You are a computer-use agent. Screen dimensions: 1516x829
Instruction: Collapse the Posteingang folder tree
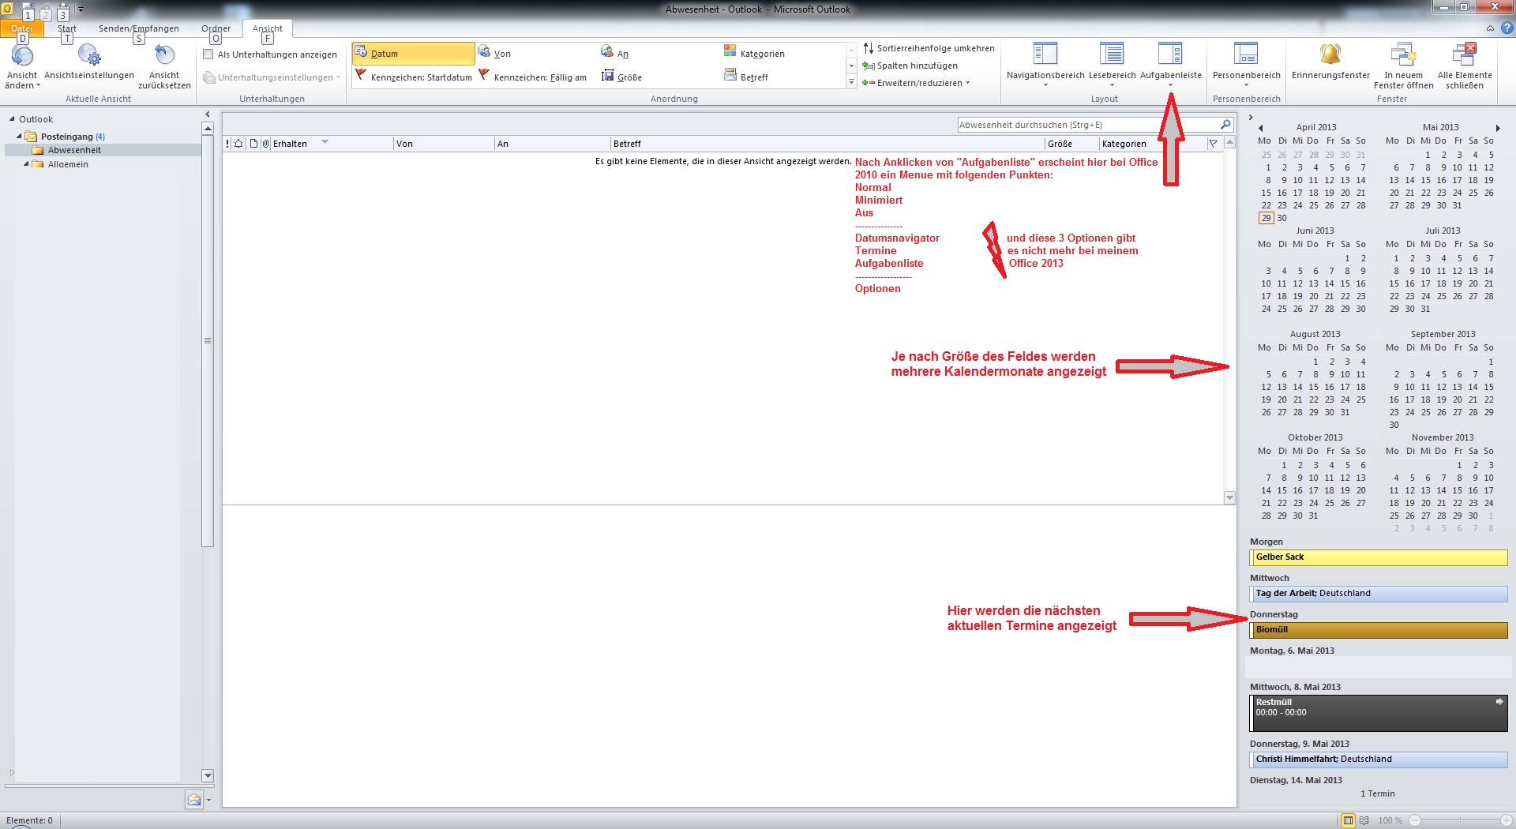[20, 137]
